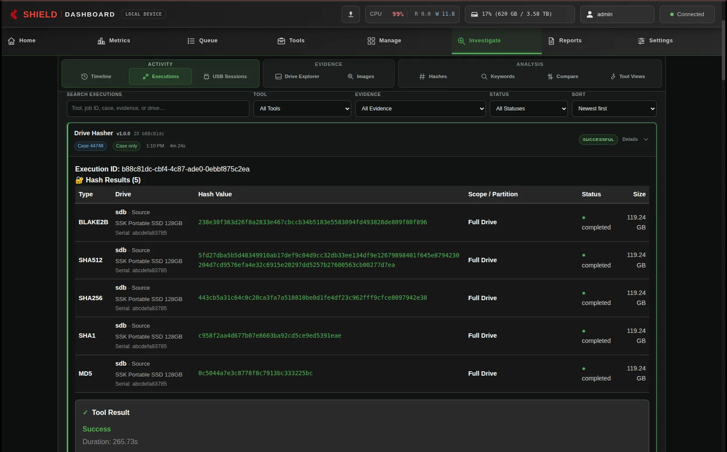Click the Images magnifier icon
The width and height of the screenshot is (727, 452).
[350, 76]
